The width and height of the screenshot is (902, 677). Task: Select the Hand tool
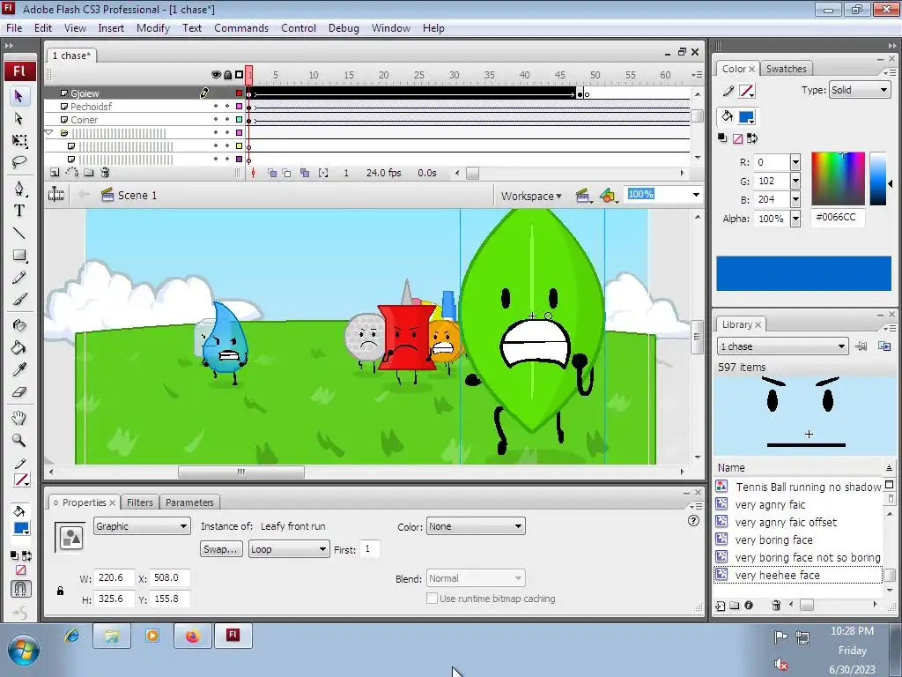pos(19,418)
